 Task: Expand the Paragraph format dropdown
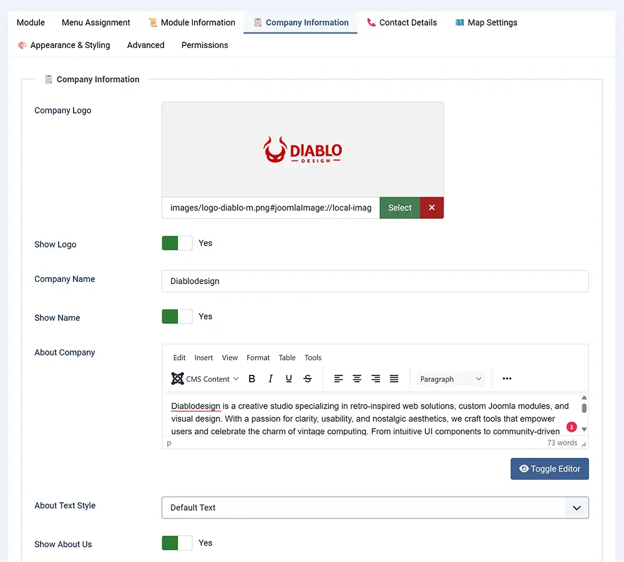(x=451, y=379)
